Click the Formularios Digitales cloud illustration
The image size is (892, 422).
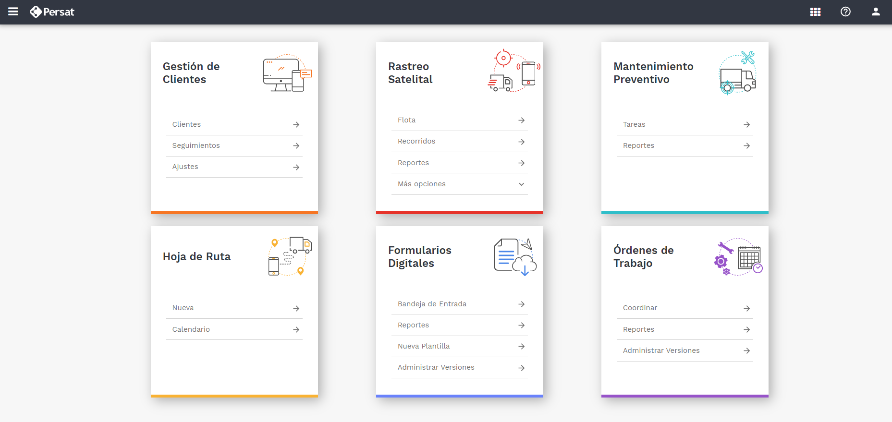point(515,257)
